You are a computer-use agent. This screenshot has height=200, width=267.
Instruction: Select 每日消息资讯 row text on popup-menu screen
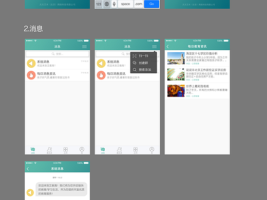(117, 74)
